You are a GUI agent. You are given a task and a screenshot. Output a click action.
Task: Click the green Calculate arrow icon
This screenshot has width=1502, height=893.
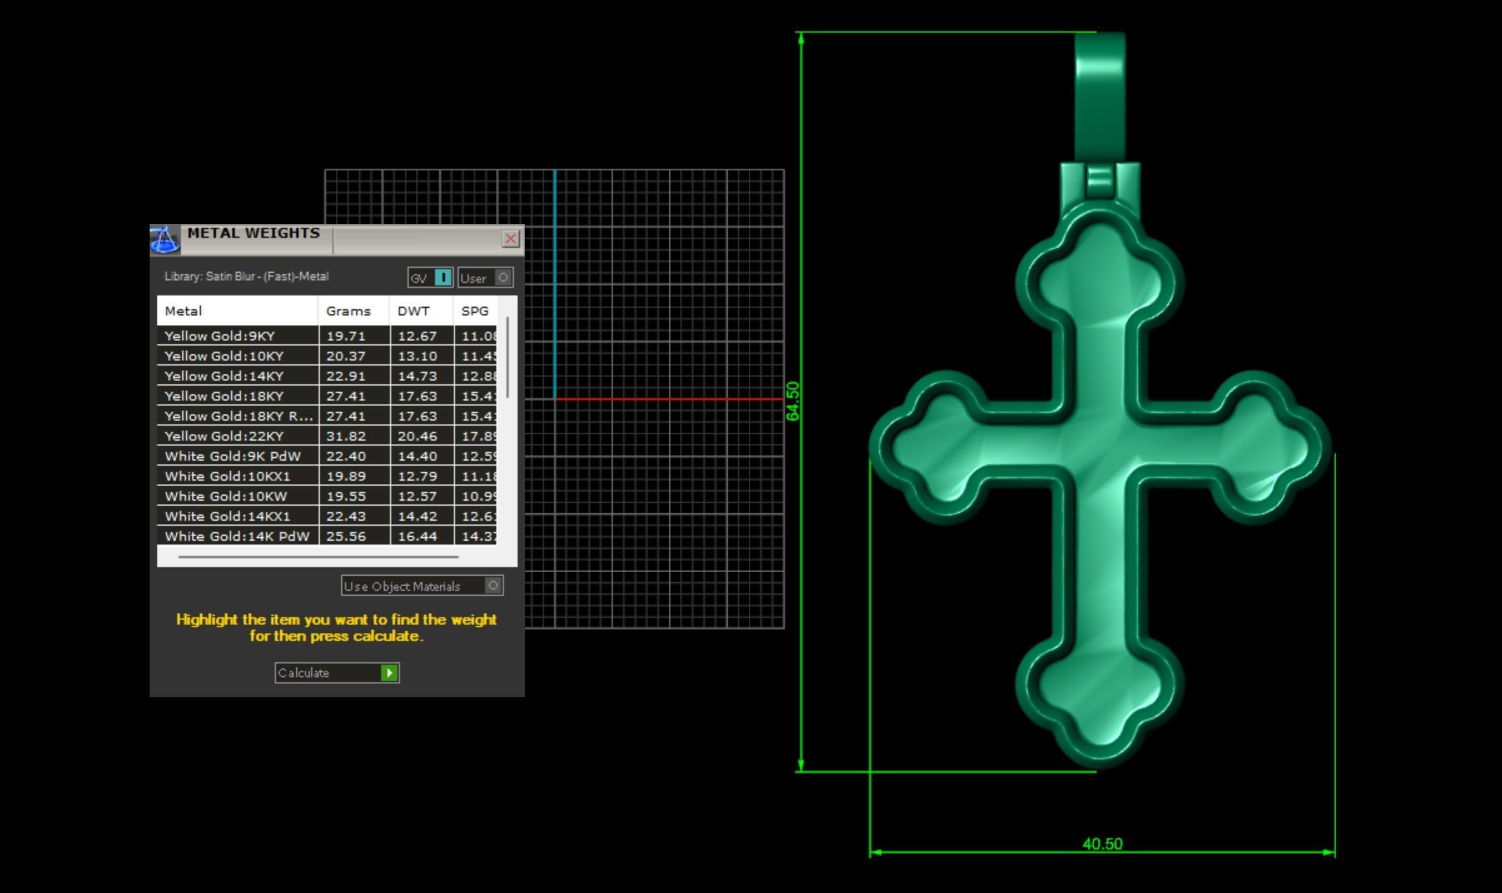point(389,673)
